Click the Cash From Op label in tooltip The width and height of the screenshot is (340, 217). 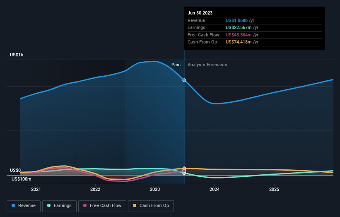[203, 42]
